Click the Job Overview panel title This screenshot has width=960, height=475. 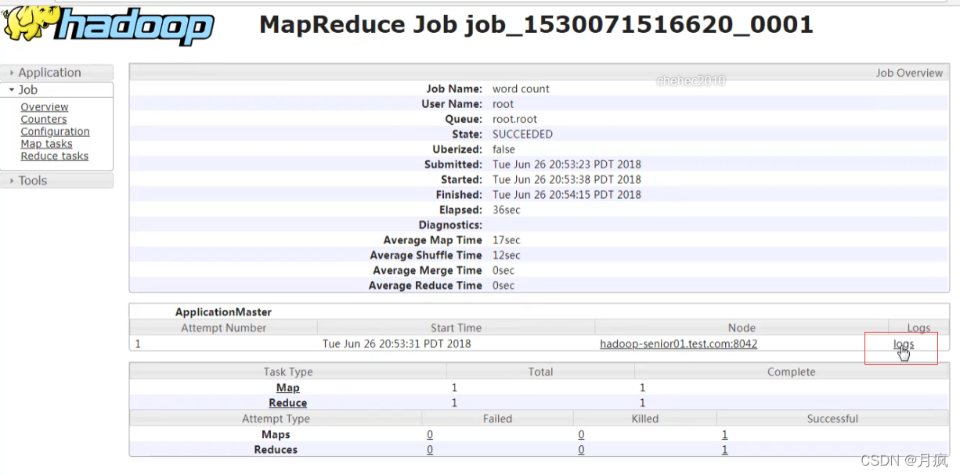[909, 73]
